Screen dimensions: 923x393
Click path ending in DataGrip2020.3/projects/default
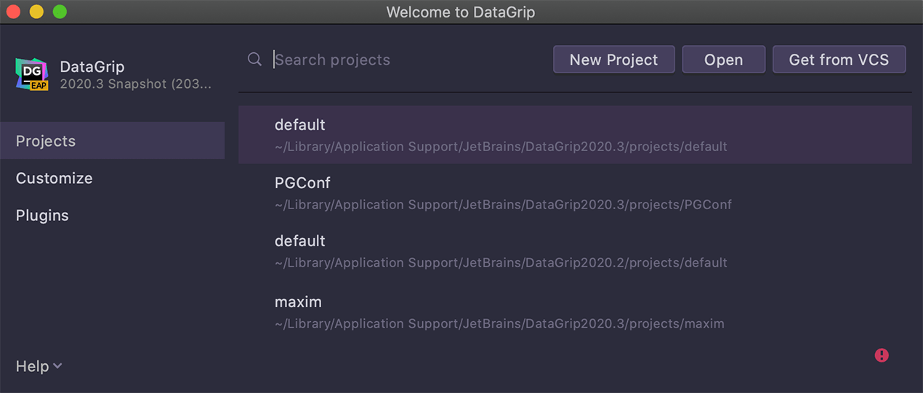tap(501, 147)
